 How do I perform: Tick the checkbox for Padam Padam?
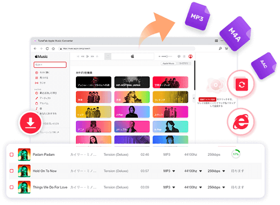[x=12, y=154]
